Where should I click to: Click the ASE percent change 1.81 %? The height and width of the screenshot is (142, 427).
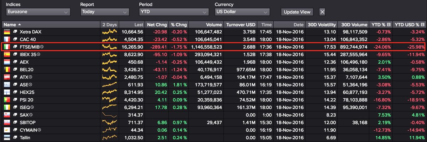click(180, 84)
